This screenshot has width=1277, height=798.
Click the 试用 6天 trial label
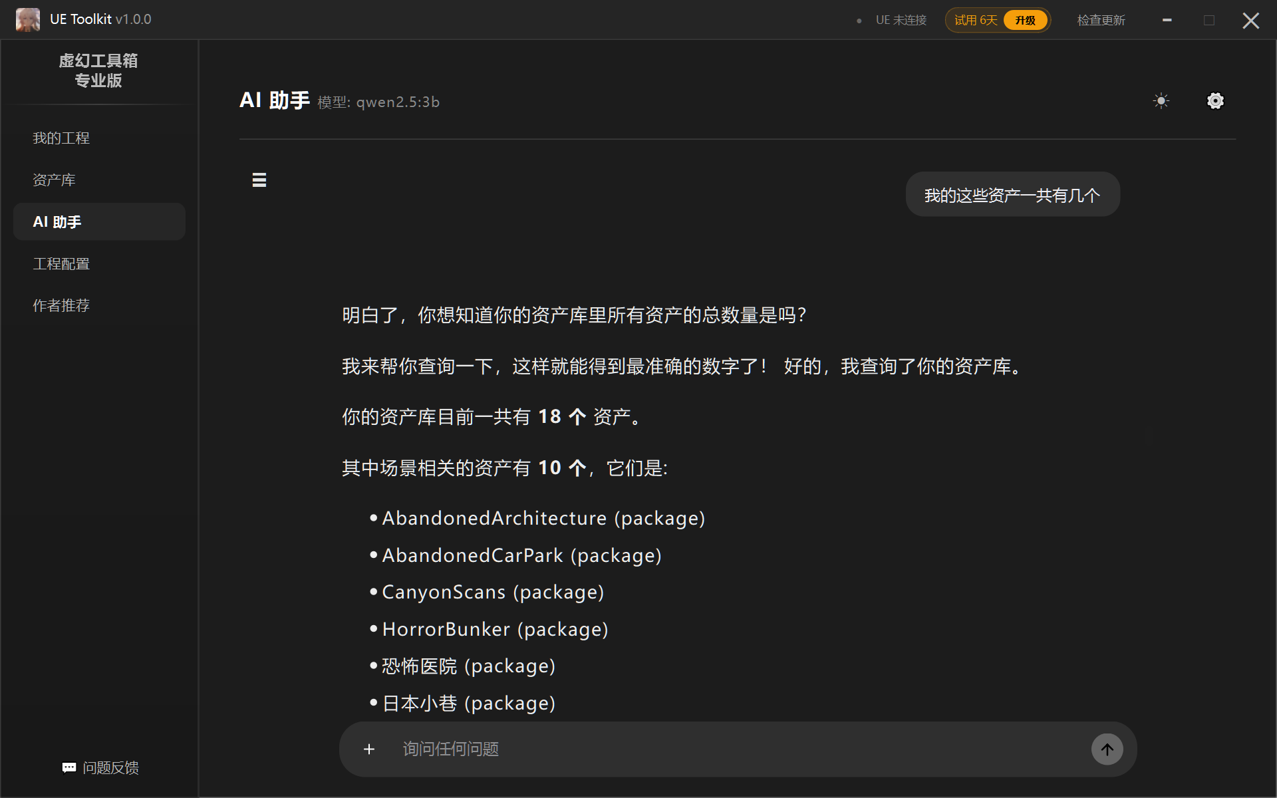click(x=976, y=20)
